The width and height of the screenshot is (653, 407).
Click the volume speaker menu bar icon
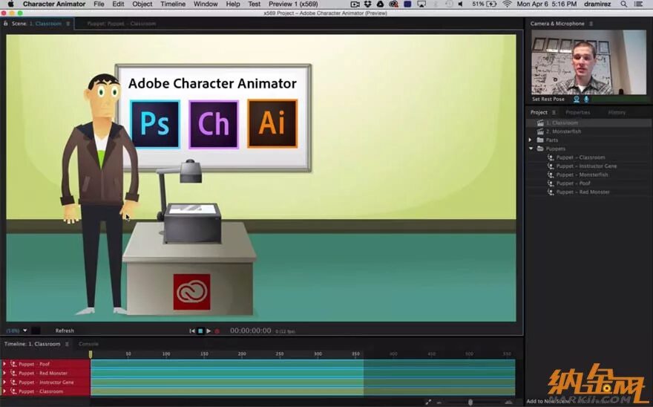461,4
